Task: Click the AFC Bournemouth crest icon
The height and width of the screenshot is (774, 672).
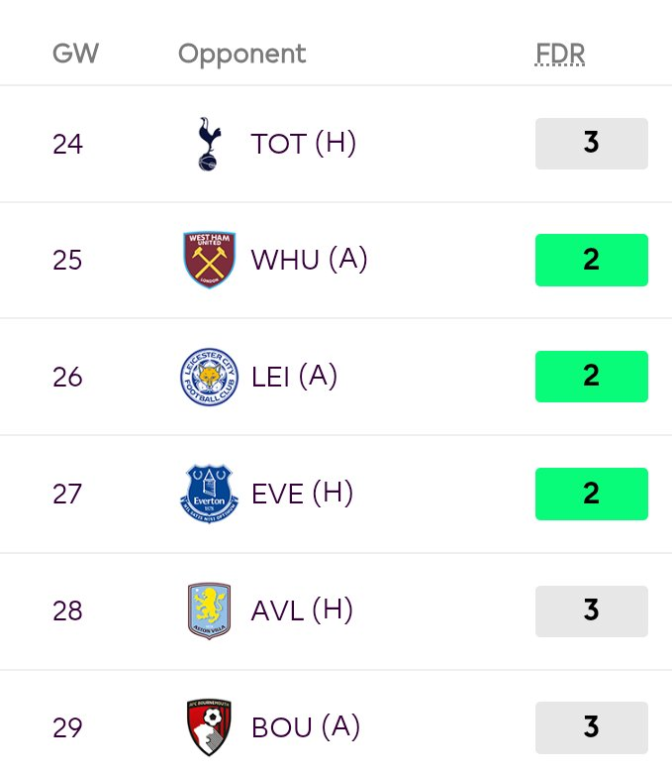Action: pyautogui.click(x=209, y=727)
